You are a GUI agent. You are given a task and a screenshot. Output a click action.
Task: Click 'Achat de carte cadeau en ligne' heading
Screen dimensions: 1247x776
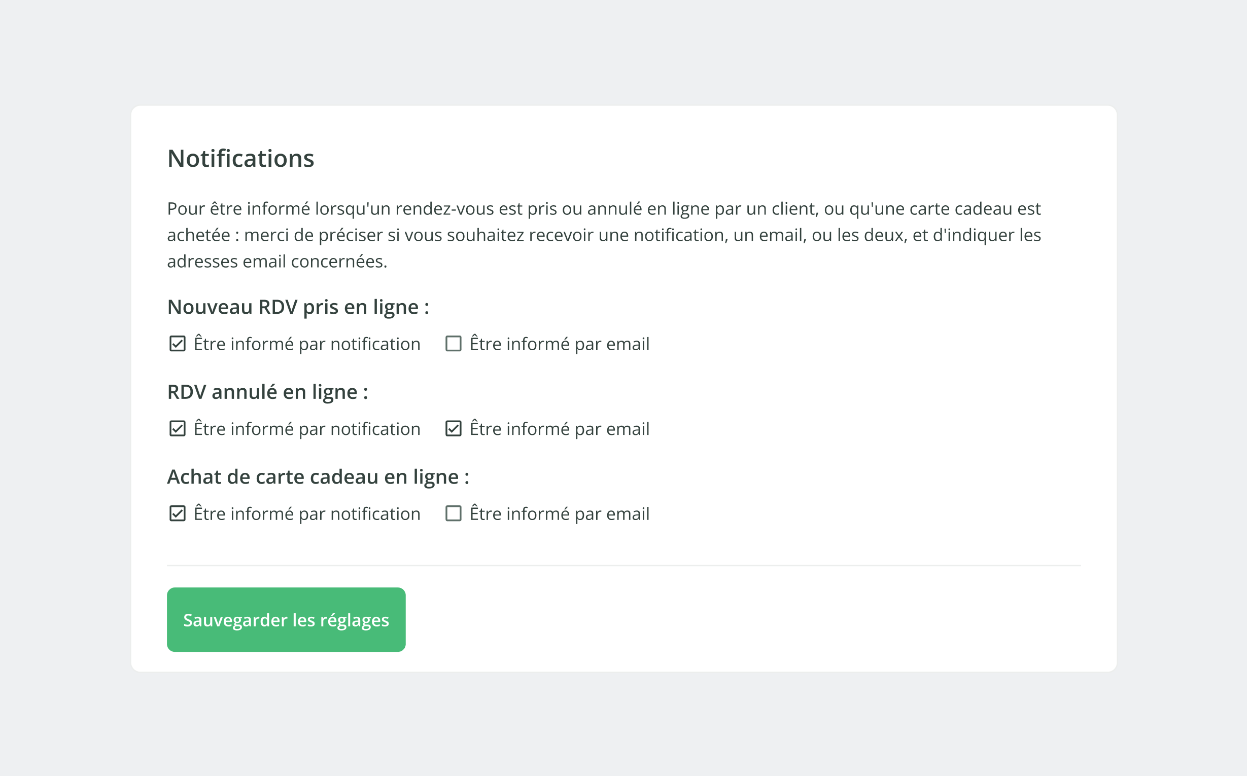click(318, 477)
